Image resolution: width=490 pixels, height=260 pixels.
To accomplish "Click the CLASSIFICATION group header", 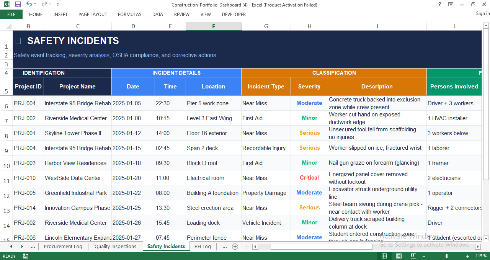I will click(x=334, y=73).
